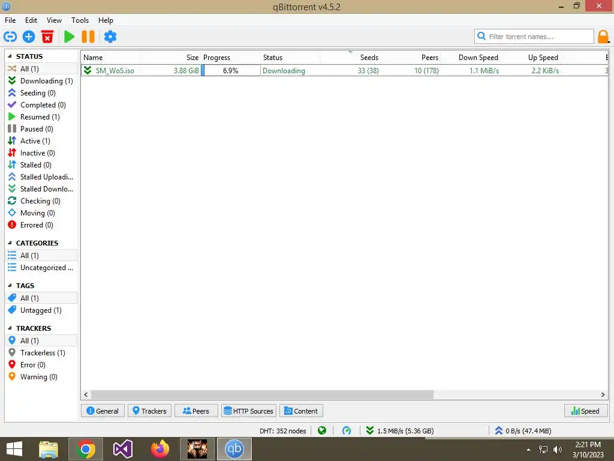Click the 6.9% progress bar
614x461 pixels.
tap(231, 71)
